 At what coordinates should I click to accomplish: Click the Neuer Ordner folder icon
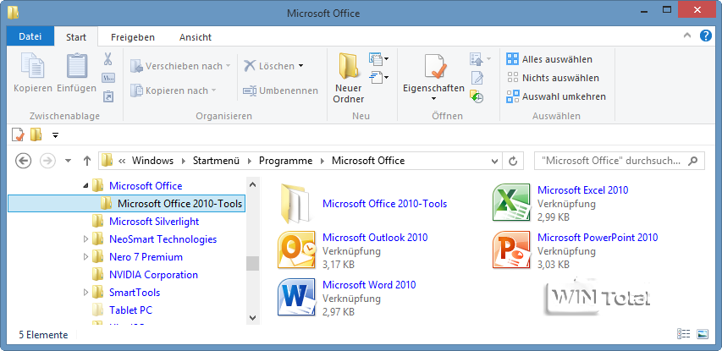[x=349, y=66]
